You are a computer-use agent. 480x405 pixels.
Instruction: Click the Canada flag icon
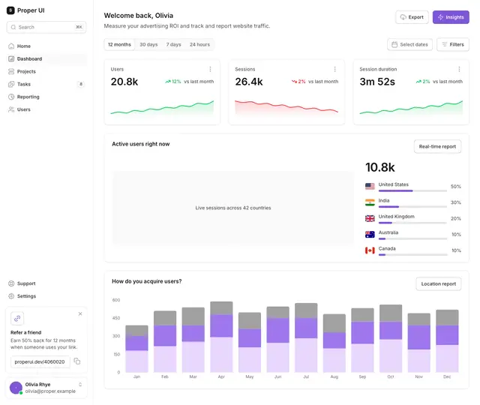370,250
